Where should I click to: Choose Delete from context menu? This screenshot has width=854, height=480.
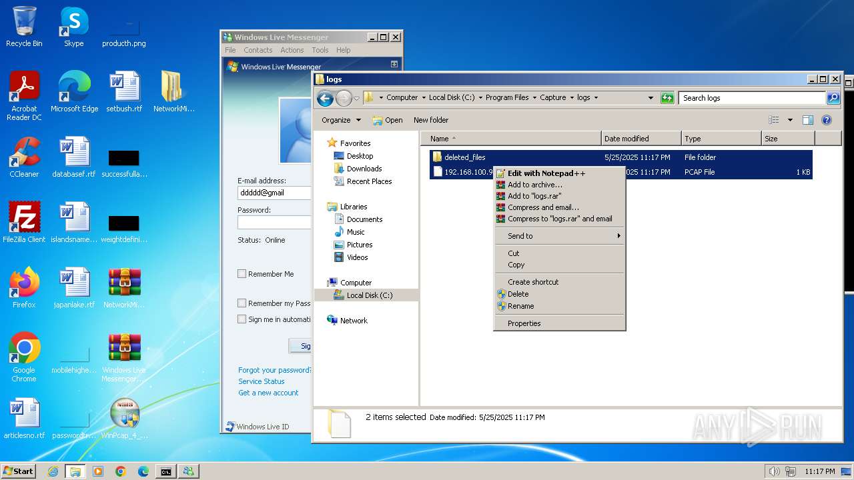tap(559, 294)
